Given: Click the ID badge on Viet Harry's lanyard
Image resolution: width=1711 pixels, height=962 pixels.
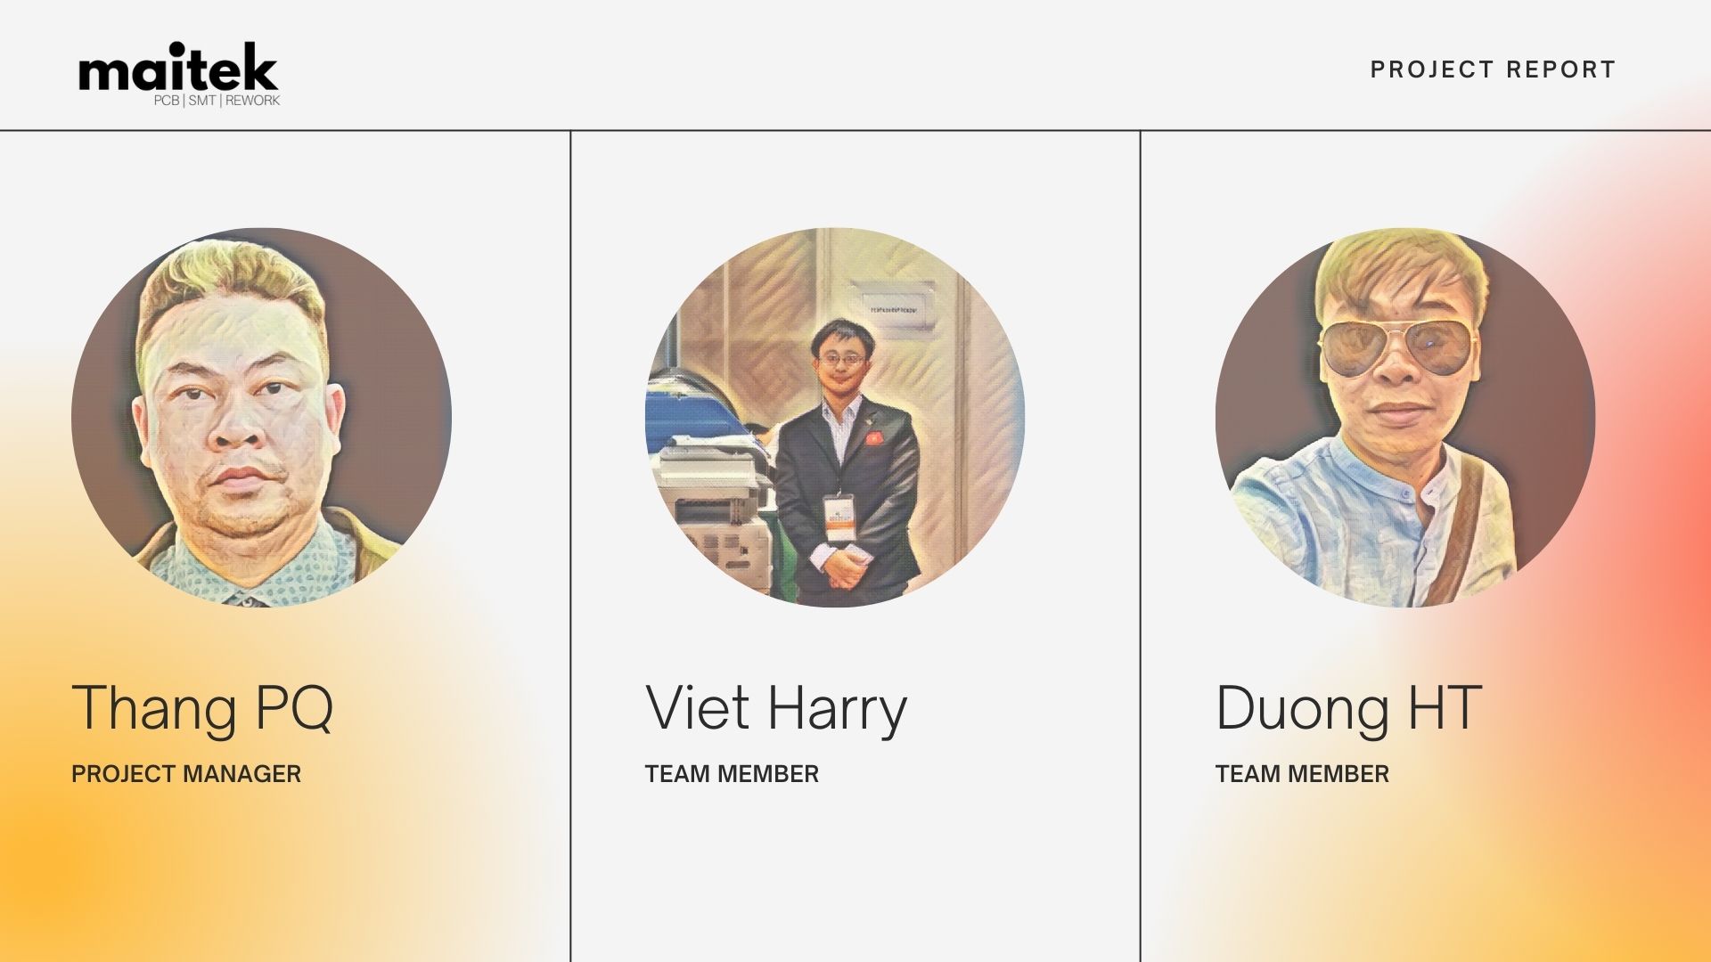Looking at the screenshot, I should coord(838,517).
